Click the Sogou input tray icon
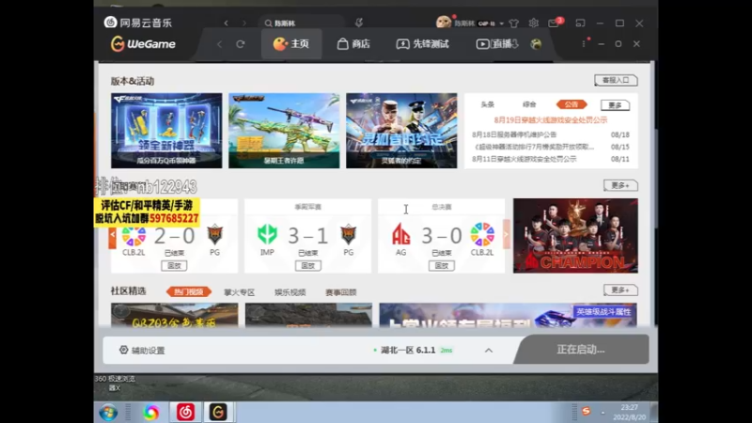752x423 pixels. click(586, 412)
